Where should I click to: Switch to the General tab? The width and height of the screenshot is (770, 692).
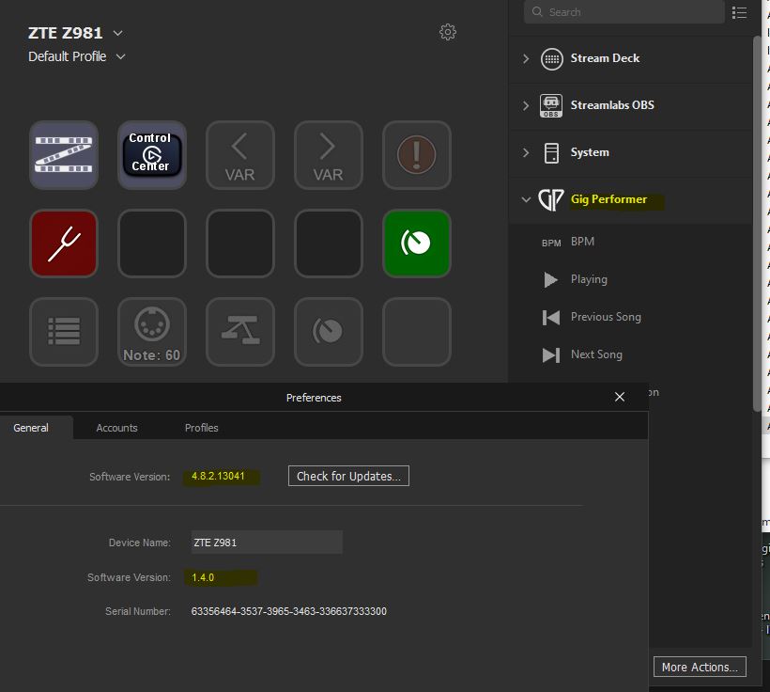31,428
